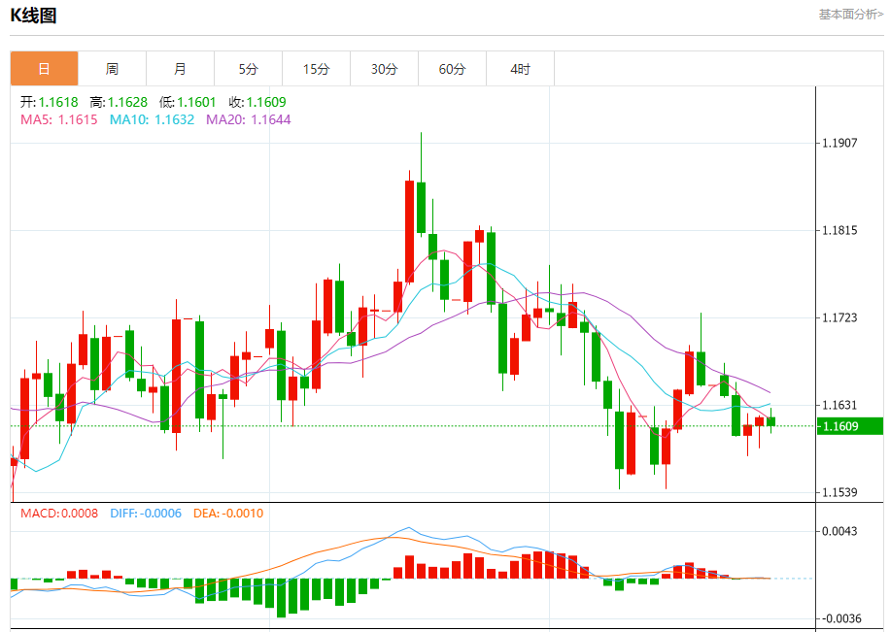Click the green 1.1609 current price tag
The width and height of the screenshot is (890, 632).
[x=849, y=426]
